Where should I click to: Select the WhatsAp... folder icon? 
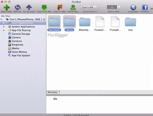coord(84,22)
